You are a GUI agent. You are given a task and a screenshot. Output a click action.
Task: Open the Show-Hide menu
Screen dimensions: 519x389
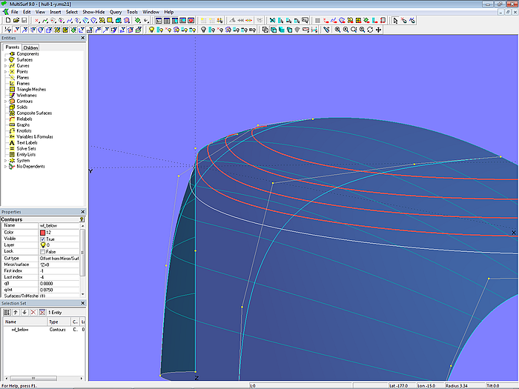93,12
